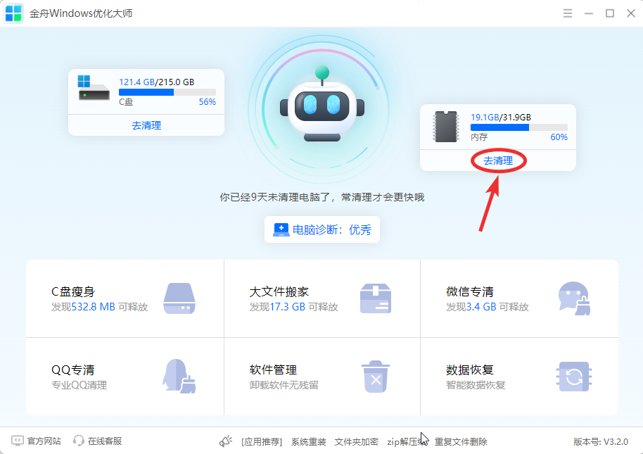Click the 19.1GB/31.9GB memory text
The width and height of the screenshot is (643, 454).
pyautogui.click(x=501, y=118)
